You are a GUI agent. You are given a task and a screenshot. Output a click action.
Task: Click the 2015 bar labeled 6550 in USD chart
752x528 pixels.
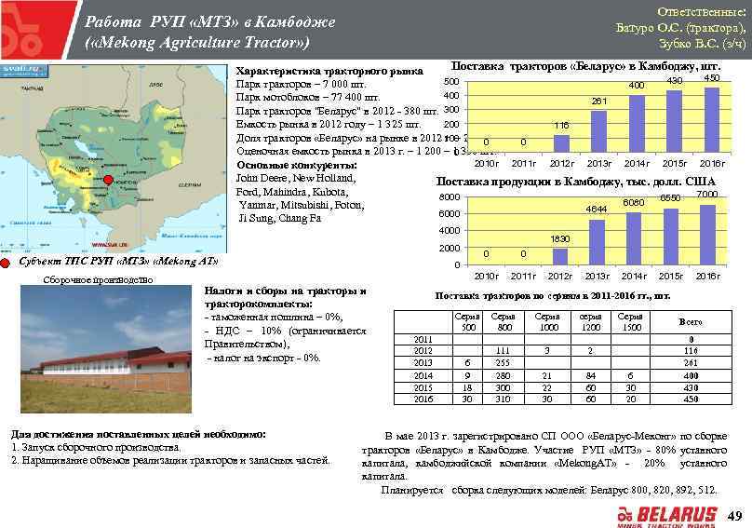pos(670,237)
